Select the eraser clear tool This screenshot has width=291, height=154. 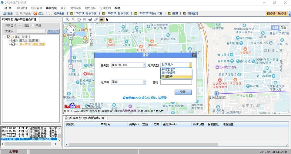[96, 19]
